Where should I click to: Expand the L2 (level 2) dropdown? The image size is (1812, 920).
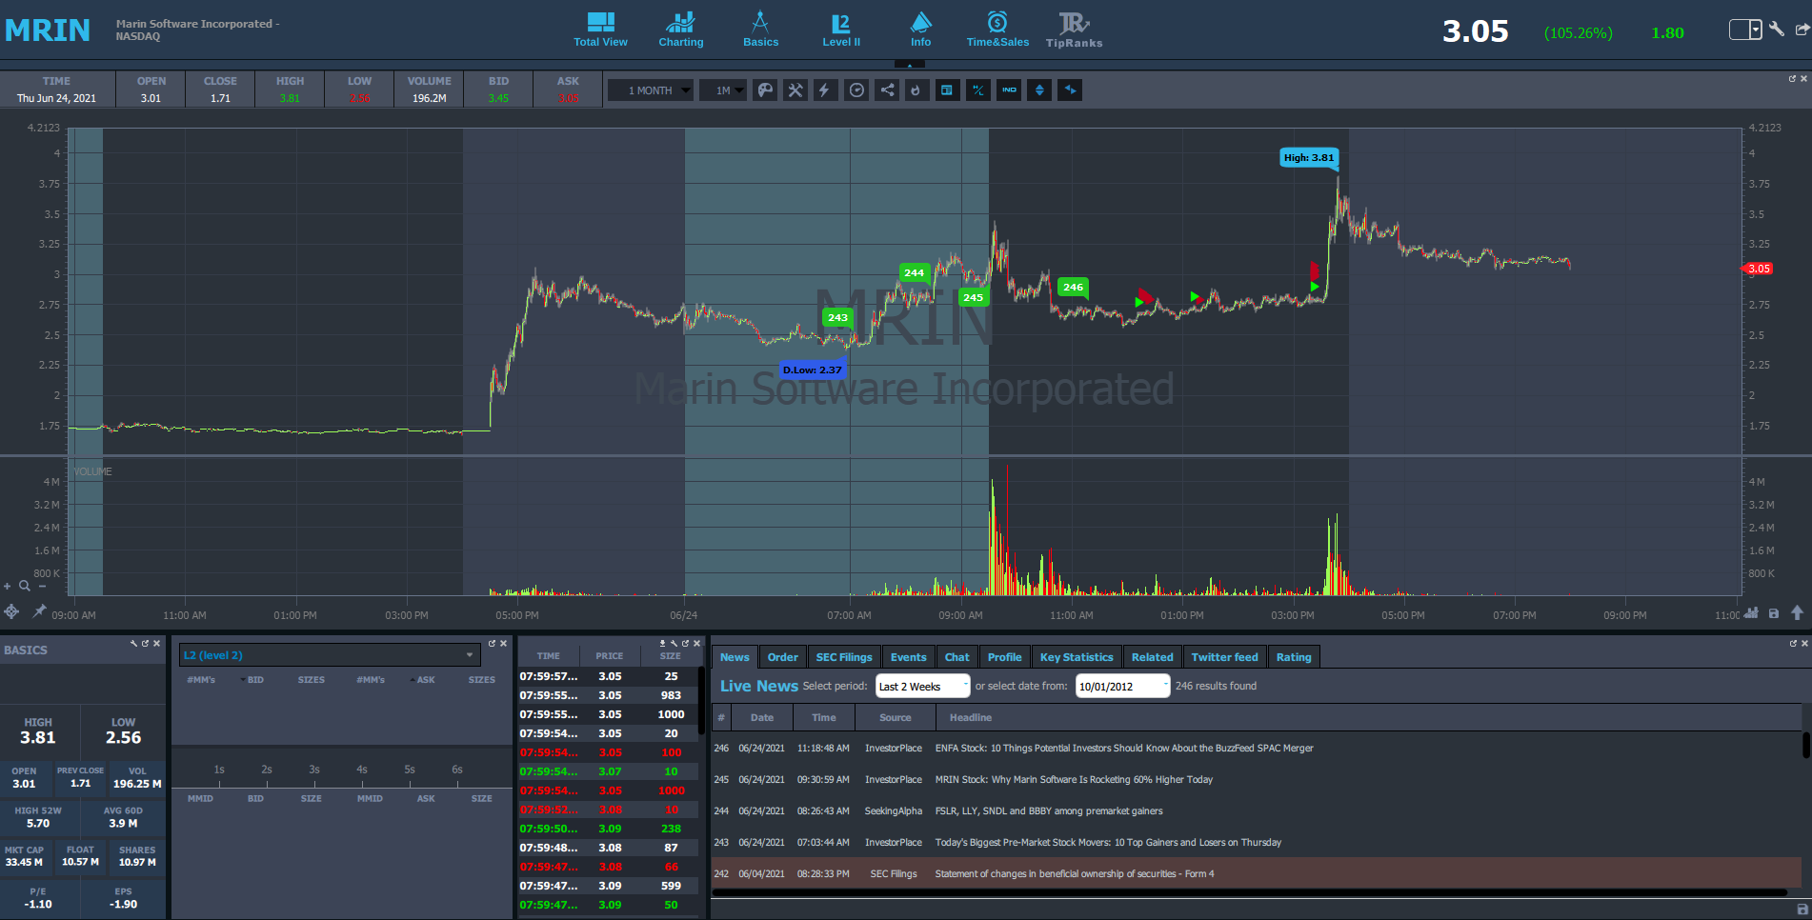click(x=330, y=655)
